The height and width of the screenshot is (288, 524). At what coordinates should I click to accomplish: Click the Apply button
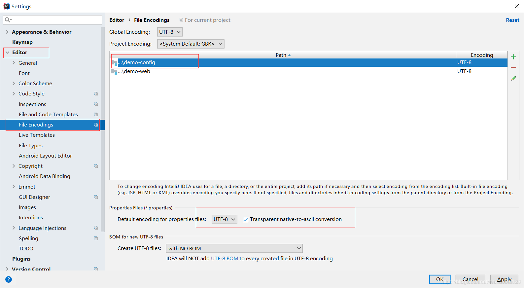point(504,279)
